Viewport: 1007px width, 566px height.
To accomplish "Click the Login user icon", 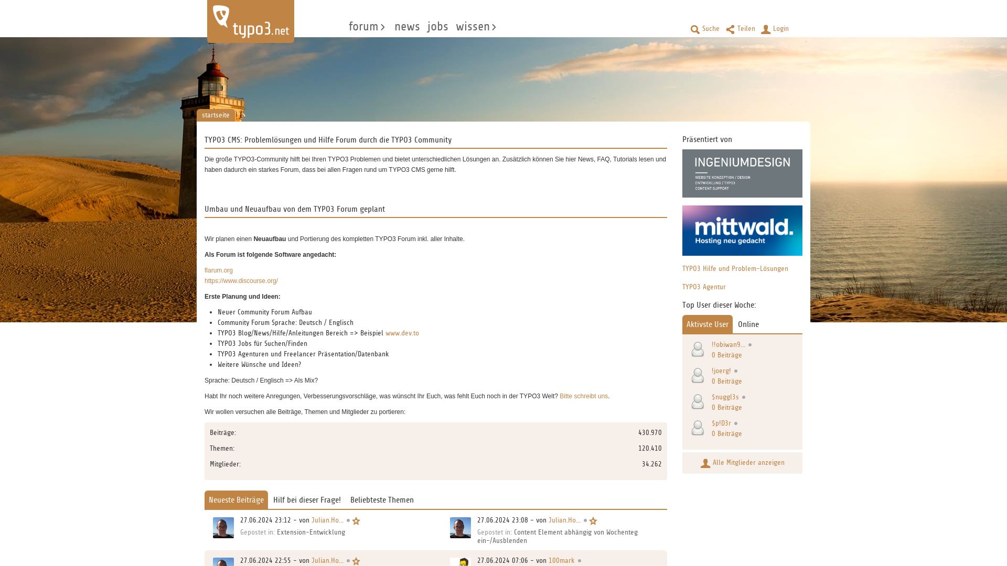I will tap(766, 29).
